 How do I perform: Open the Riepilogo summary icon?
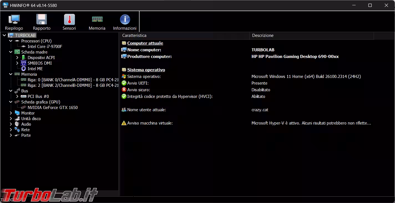pyautogui.click(x=14, y=19)
